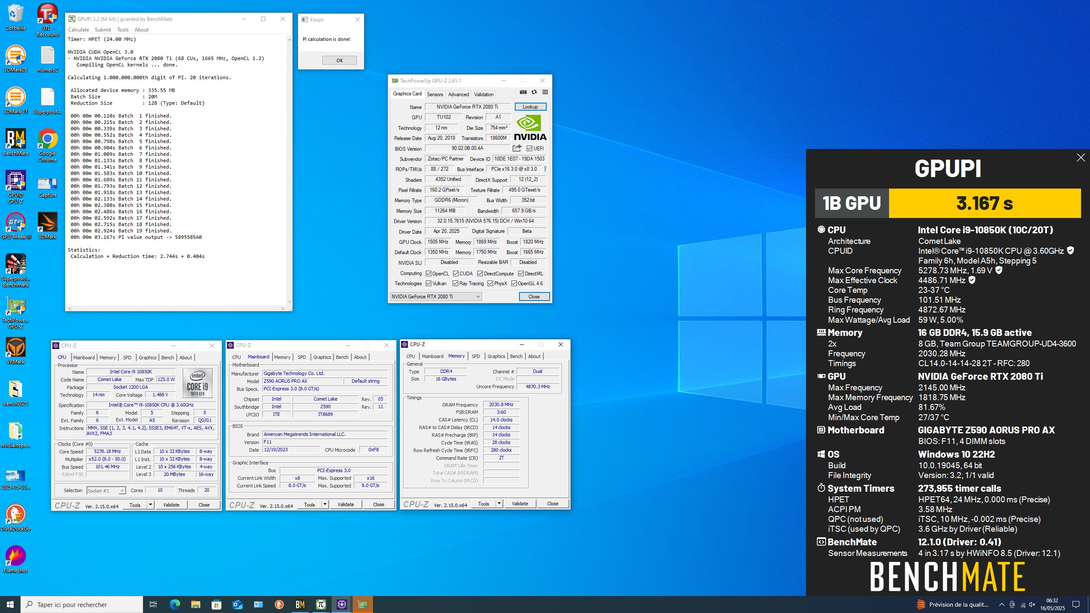Toggle the OpenGL 4.6 checkbox
Screen dimensions: 1090x613
[514, 284]
